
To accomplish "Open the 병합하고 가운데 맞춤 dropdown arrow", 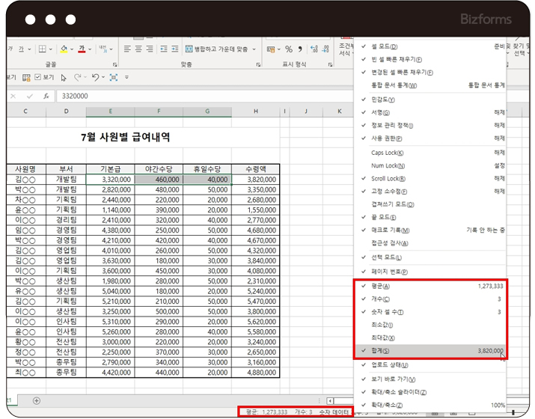I will pos(254,49).
